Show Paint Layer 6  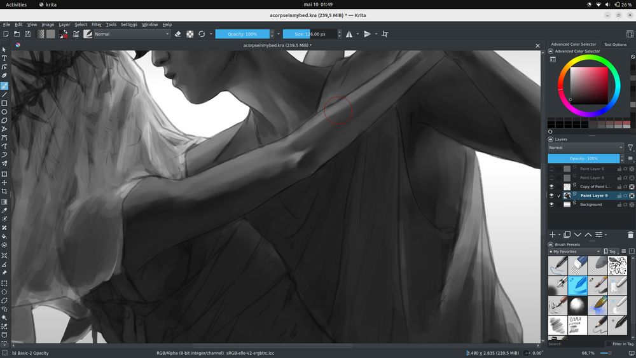click(x=551, y=169)
